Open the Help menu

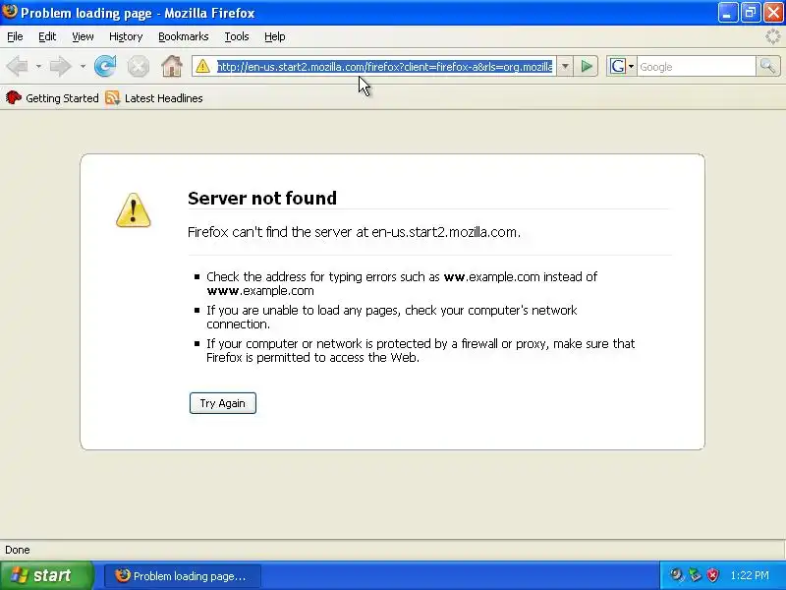click(x=275, y=36)
